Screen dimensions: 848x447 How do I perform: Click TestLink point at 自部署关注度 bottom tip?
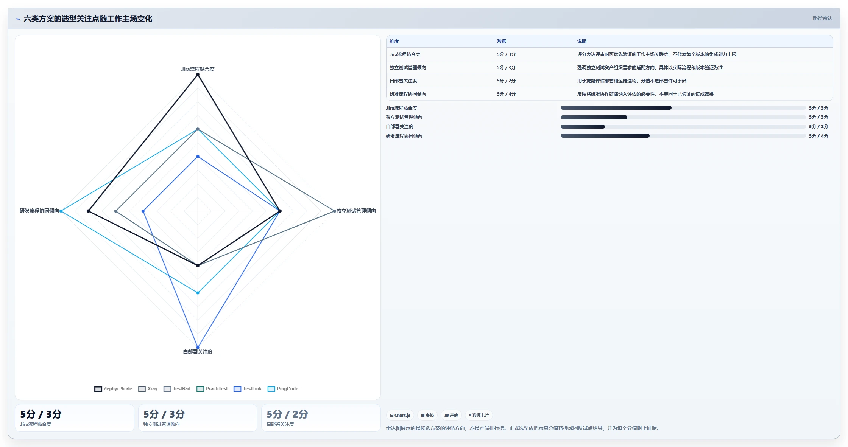[198, 347]
